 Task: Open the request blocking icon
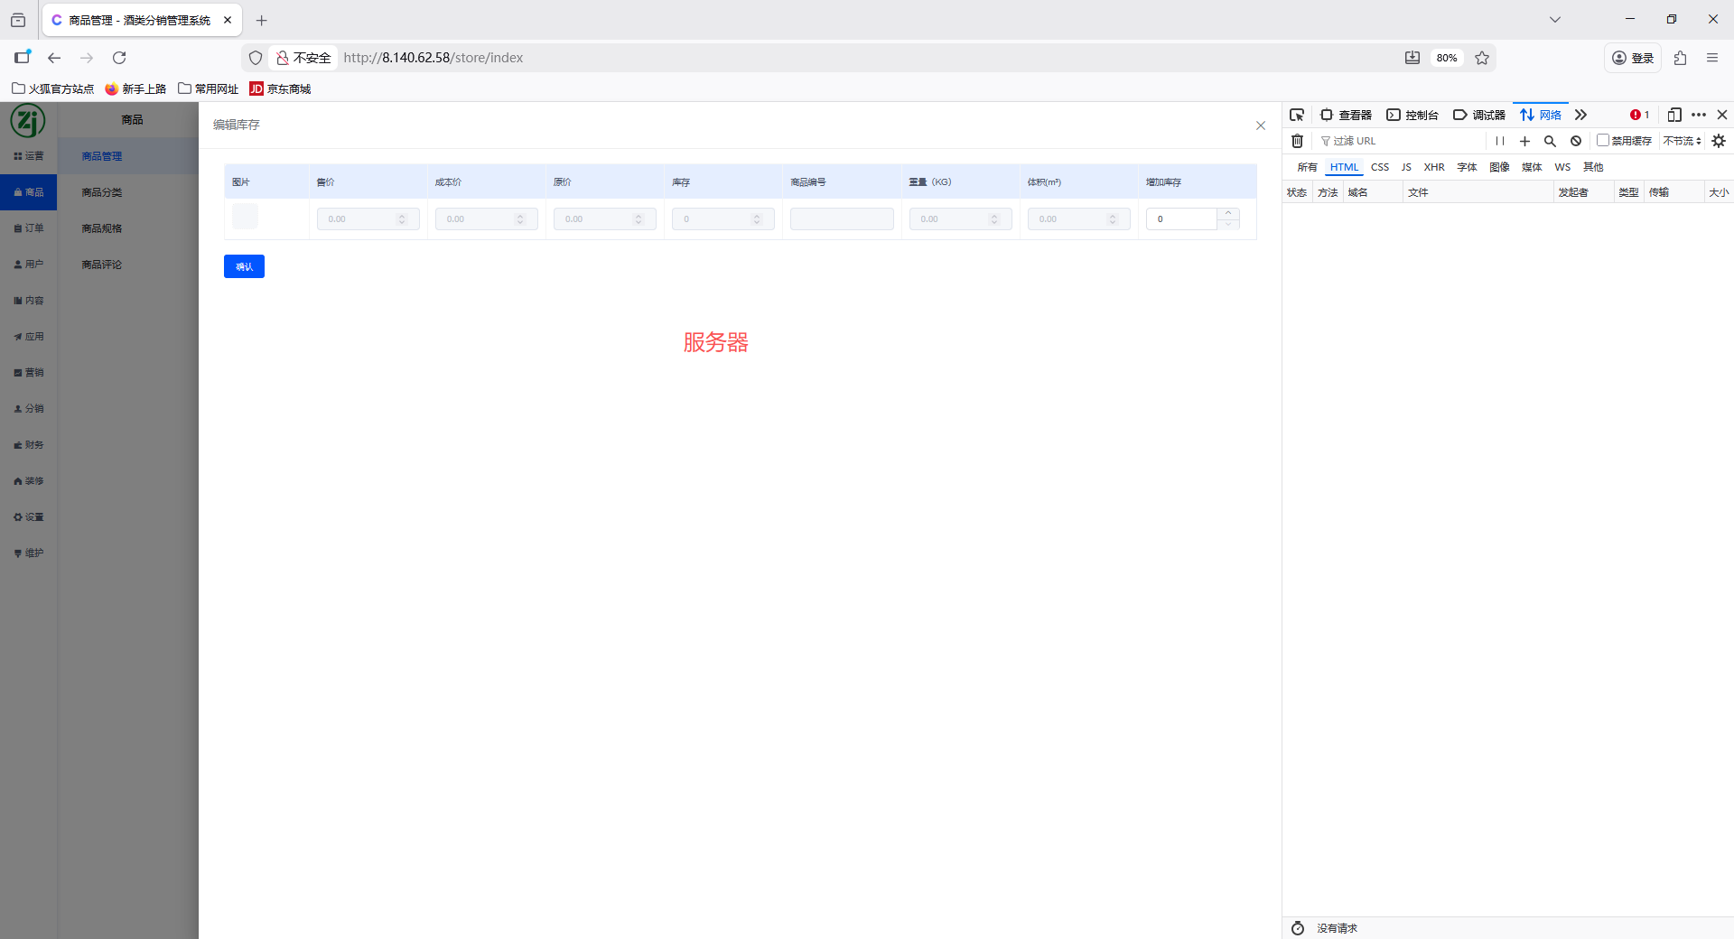[x=1576, y=141]
